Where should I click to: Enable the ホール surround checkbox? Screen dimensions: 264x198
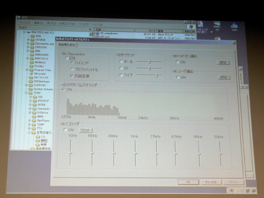[121, 62]
